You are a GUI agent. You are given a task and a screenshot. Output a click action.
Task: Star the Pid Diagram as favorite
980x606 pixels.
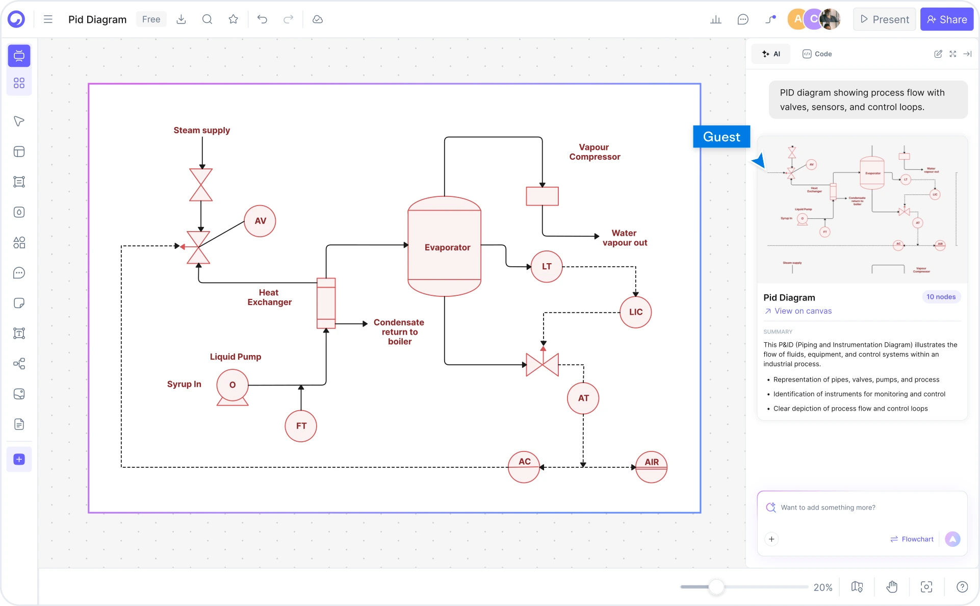click(x=234, y=19)
